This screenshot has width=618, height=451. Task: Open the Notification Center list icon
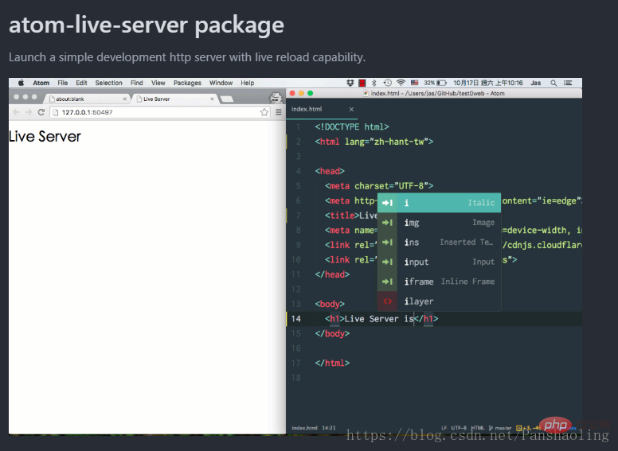click(x=568, y=83)
